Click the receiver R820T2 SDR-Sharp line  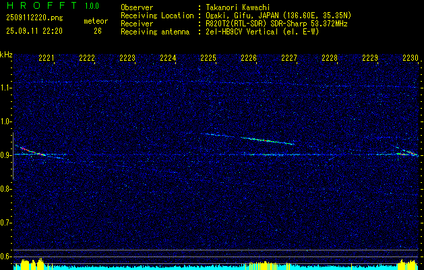275,24
